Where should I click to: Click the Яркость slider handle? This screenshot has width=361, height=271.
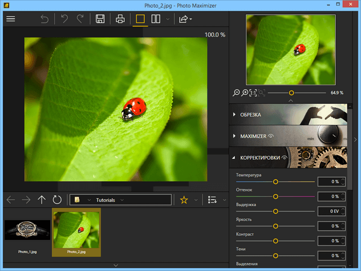(275, 226)
